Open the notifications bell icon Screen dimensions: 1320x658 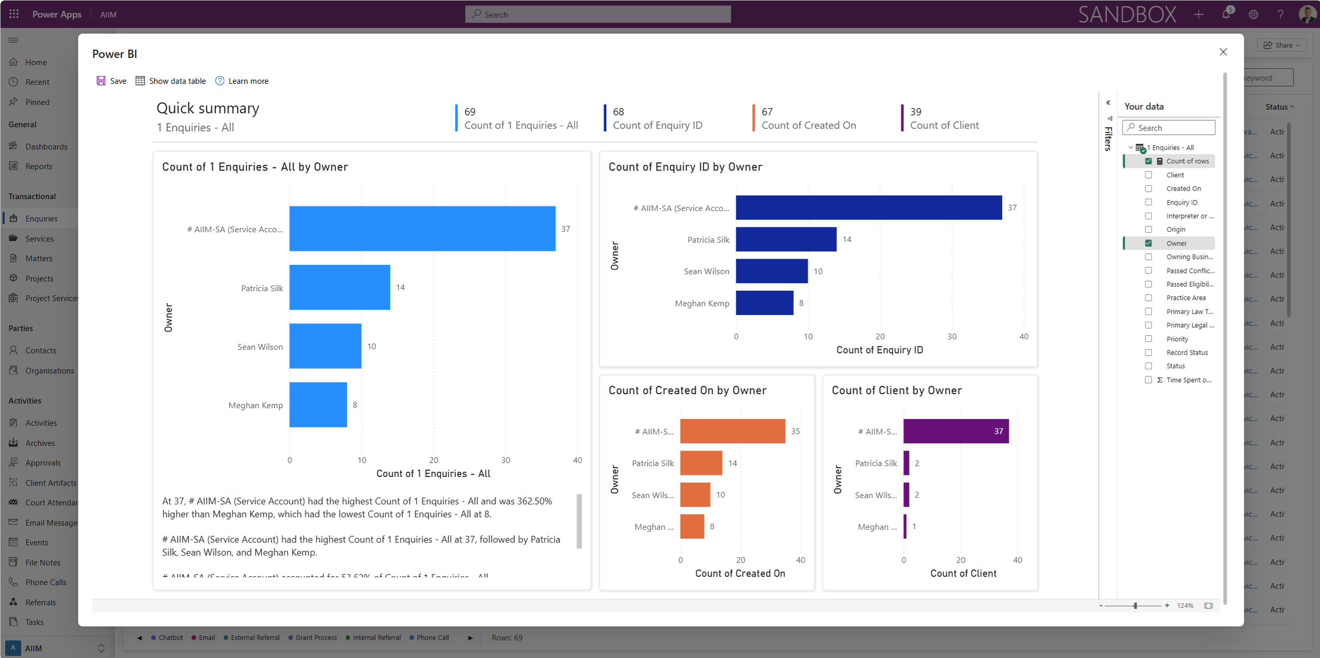point(1225,14)
